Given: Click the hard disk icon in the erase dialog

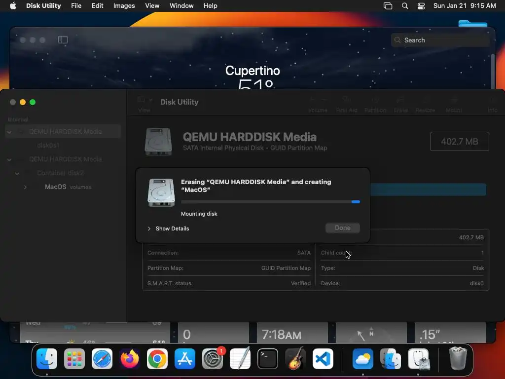Looking at the screenshot, I should pos(161,192).
